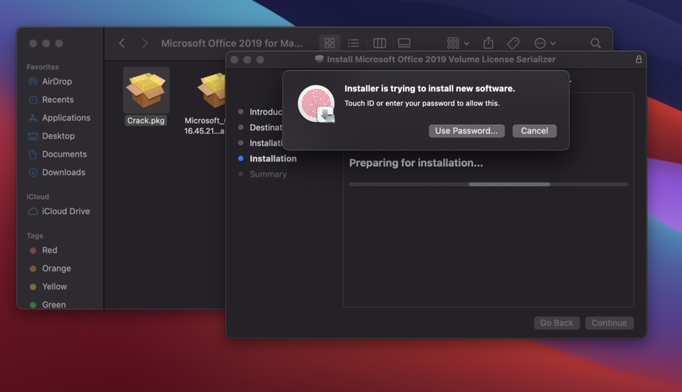Open AirDrop in Finder sidebar
Image resolution: width=682 pixels, height=392 pixels.
pos(57,81)
